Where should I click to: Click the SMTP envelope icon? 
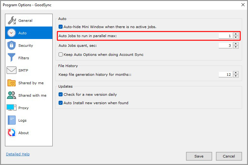12,70
